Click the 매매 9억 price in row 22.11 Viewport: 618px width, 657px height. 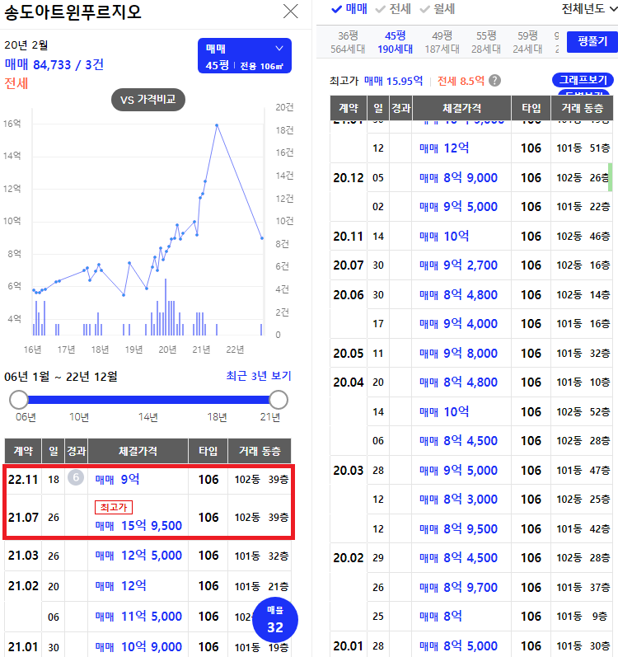pos(117,479)
